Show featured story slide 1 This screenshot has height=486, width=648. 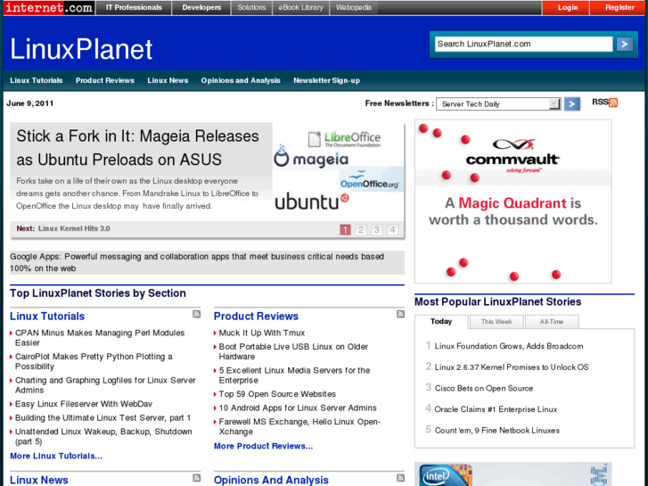coord(345,229)
